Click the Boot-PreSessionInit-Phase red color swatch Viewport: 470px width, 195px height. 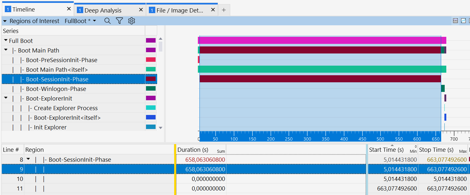point(151,60)
